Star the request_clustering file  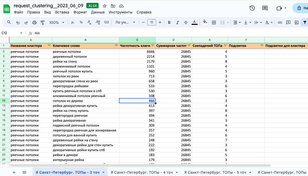105,6
